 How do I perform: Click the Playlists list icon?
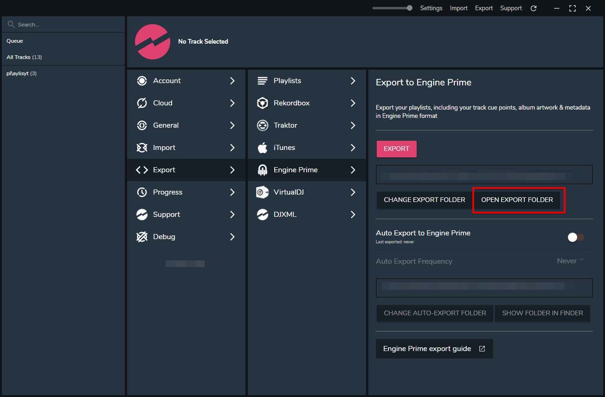[263, 81]
